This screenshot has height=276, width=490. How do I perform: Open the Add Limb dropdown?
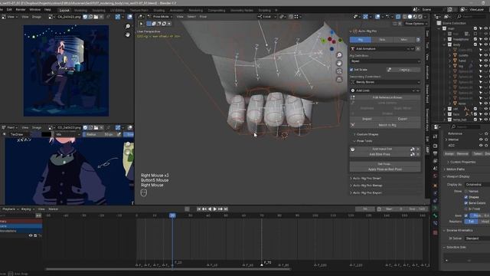385,90
